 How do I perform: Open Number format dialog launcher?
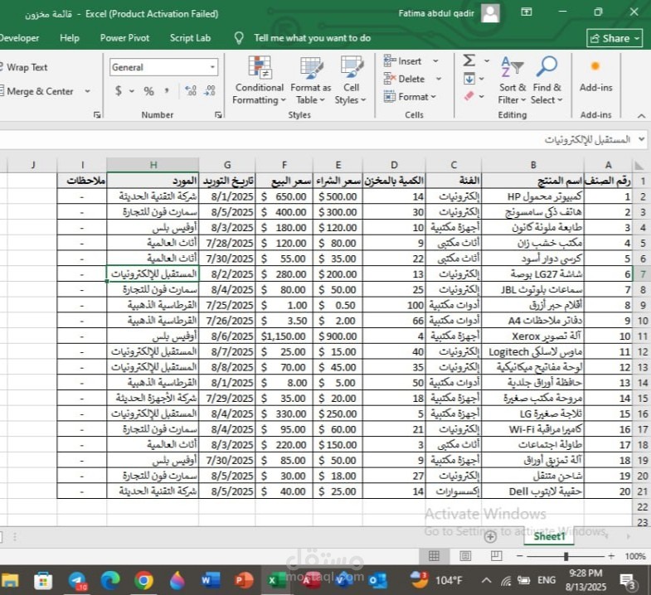click(218, 115)
